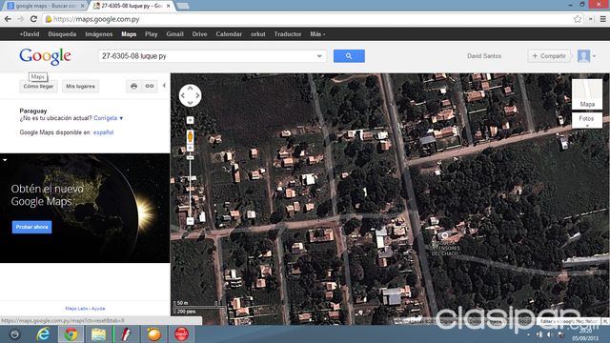This screenshot has height=343, width=610.
Task: Click the Mis lugares button
Action: pyautogui.click(x=80, y=87)
